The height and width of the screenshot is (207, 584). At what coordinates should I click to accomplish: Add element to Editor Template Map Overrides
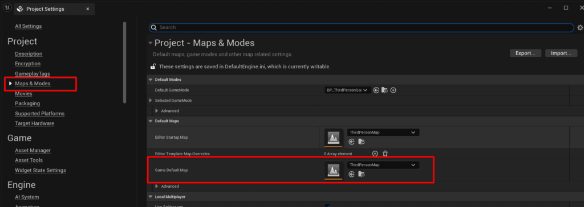pos(375,154)
